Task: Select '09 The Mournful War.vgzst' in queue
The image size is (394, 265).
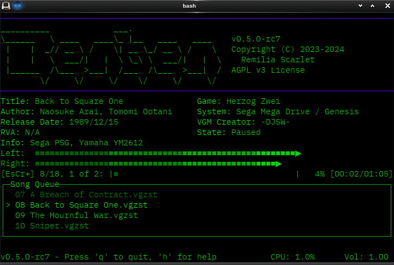Action: 76,215
